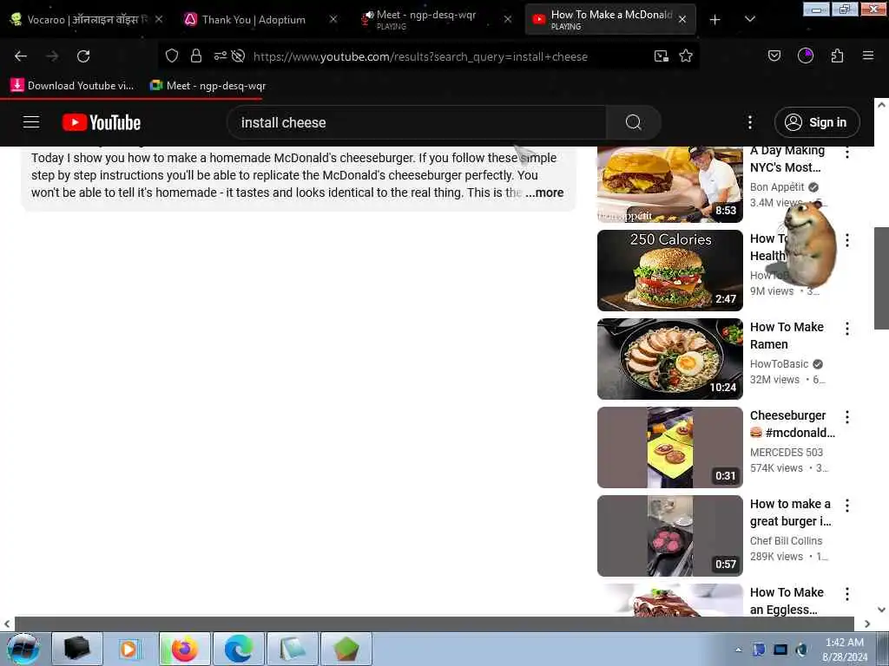The image size is (889, 666).
Task: Open options for How to make a great burger video
Action: (847, 506)
